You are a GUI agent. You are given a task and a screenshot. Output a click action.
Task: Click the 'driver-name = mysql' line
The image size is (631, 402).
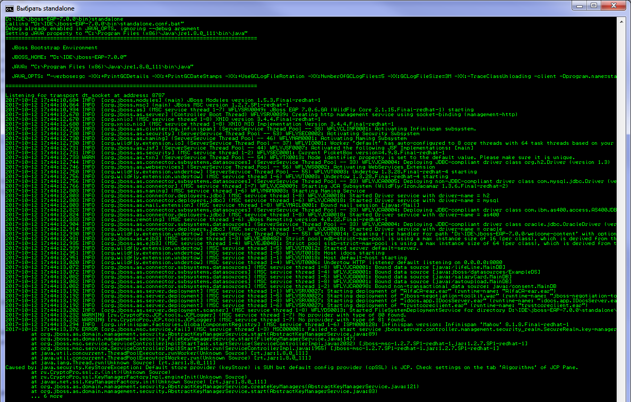click(252, 200)
